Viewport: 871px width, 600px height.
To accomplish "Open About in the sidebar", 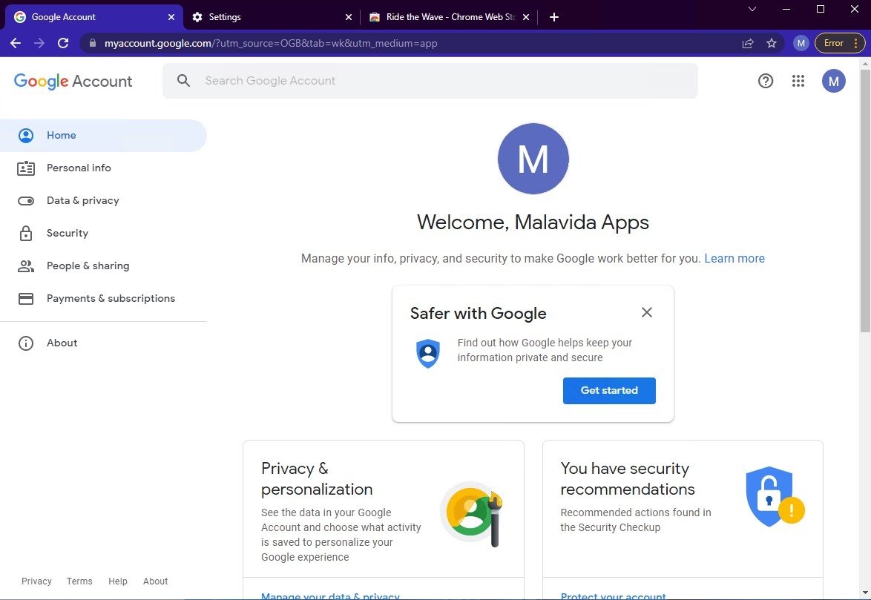I will [x=103, y=343].
